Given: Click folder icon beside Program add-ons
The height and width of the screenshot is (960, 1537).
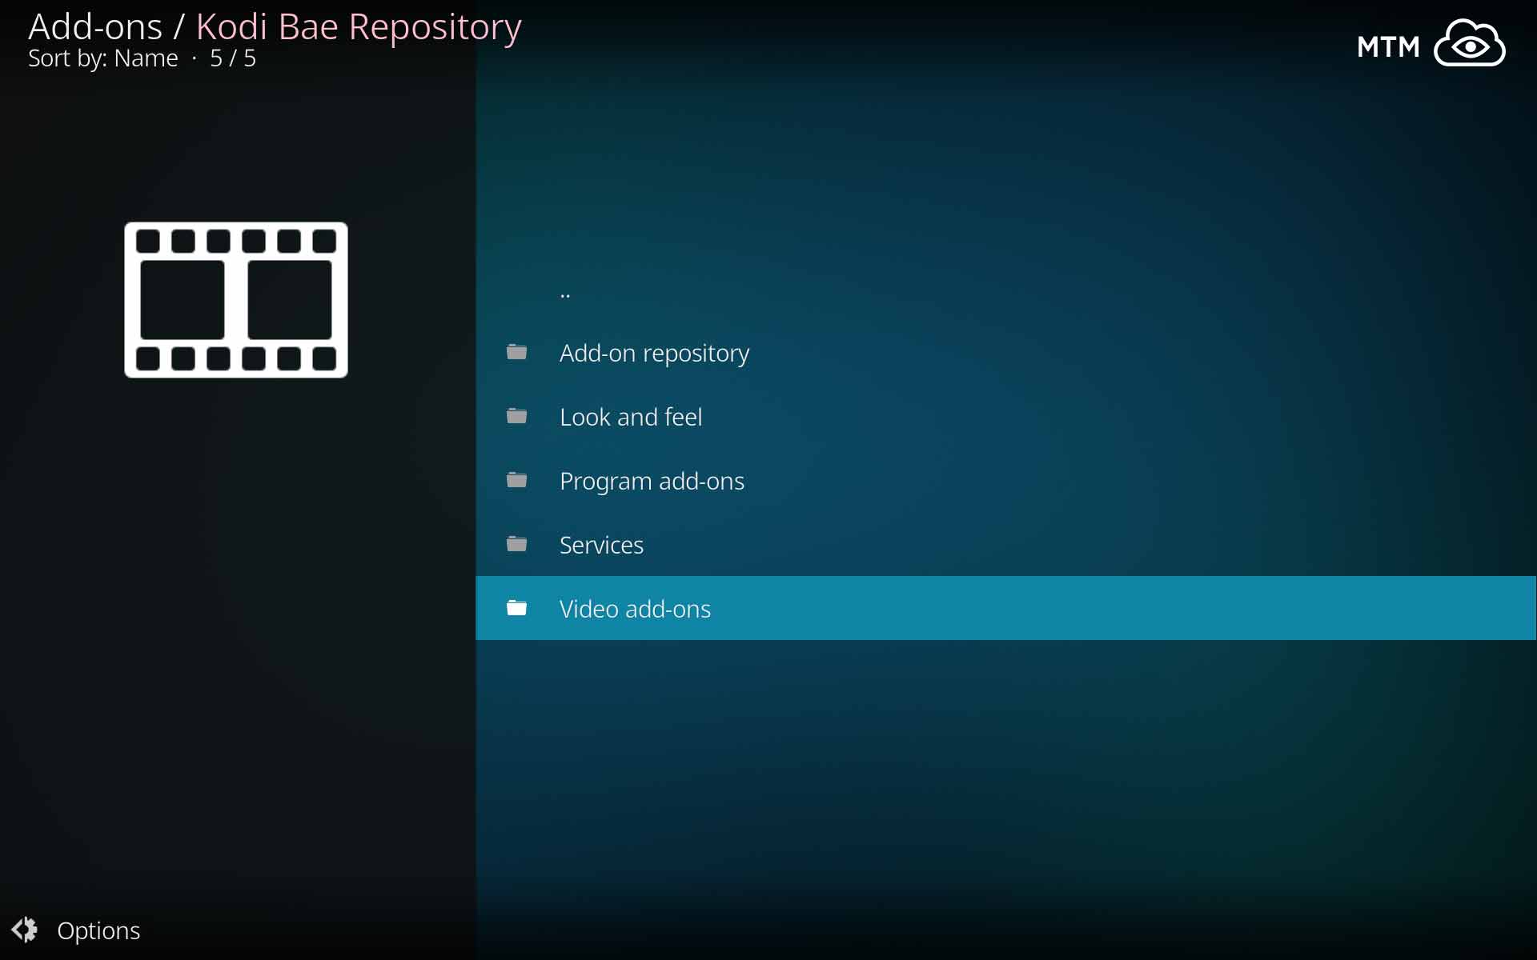Looking at the screenshot, I should (517, 480).
